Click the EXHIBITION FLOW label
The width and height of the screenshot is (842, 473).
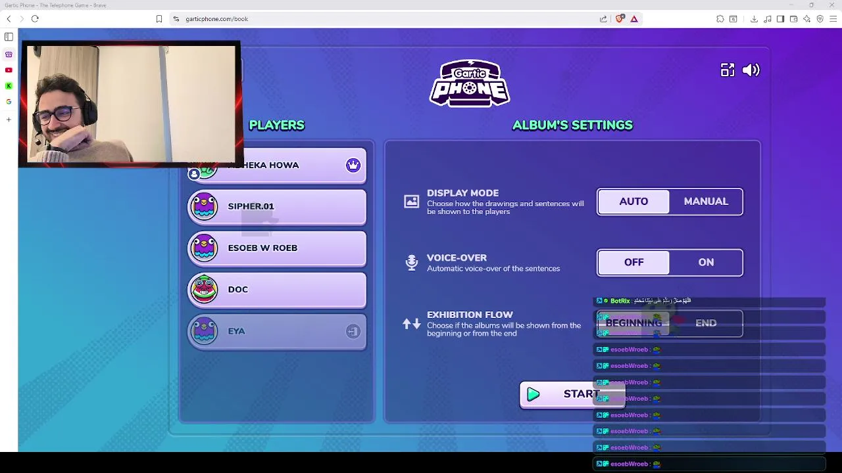(470, 315)
